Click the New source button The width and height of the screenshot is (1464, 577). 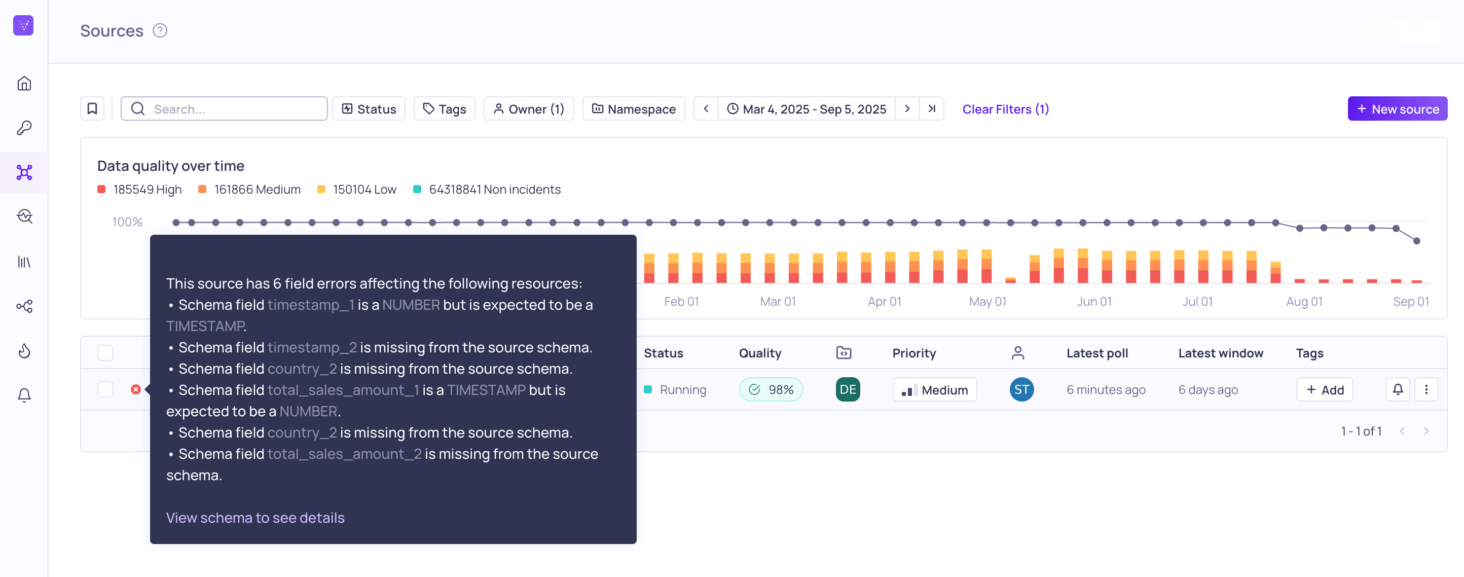click(x=1398, y=109)
